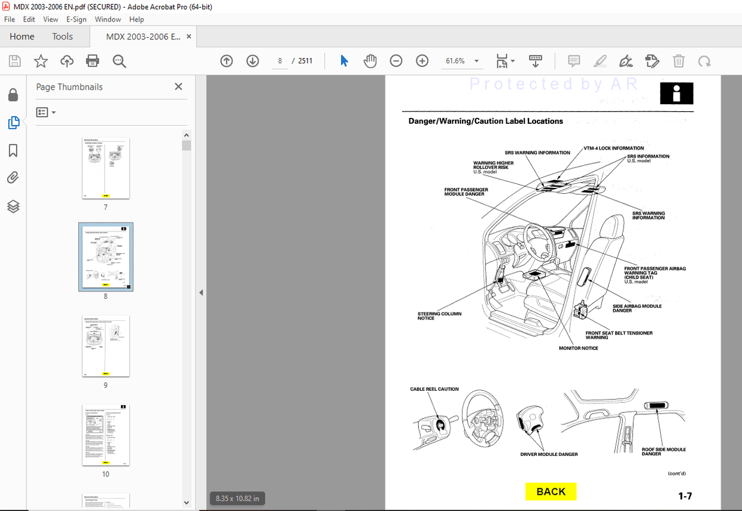Click the yellow BACK button
This screenshot has width=742, height=511.
[x=551, y=491]
